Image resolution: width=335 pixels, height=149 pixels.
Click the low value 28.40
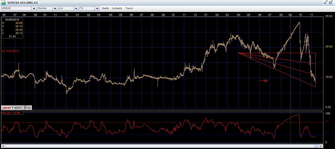(x=19, y=30)
